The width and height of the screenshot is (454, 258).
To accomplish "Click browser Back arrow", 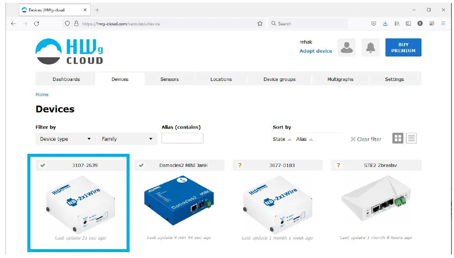I will click(x=14, y=24).
